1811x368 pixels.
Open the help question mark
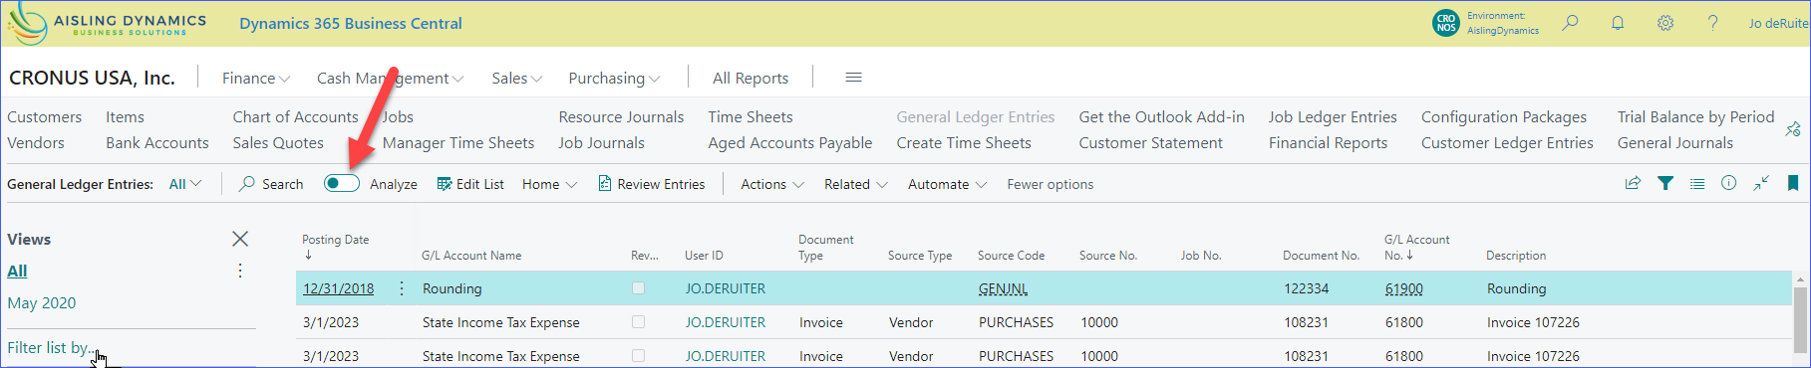tap(1712, 23)
